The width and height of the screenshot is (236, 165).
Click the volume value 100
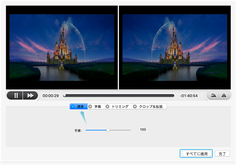(143, 129)
